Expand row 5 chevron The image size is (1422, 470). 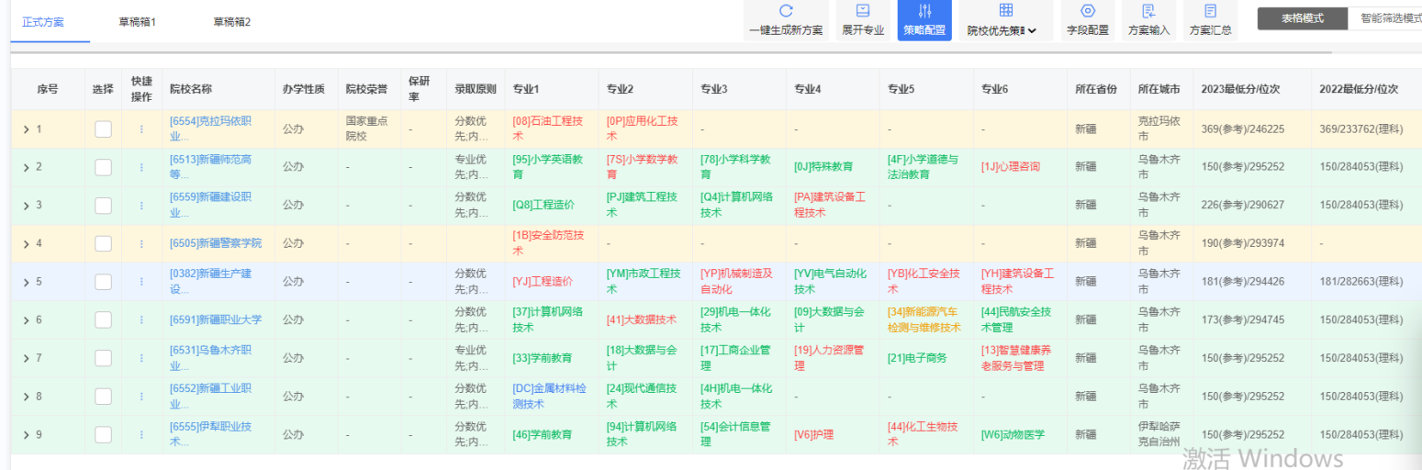click(26, 282)
